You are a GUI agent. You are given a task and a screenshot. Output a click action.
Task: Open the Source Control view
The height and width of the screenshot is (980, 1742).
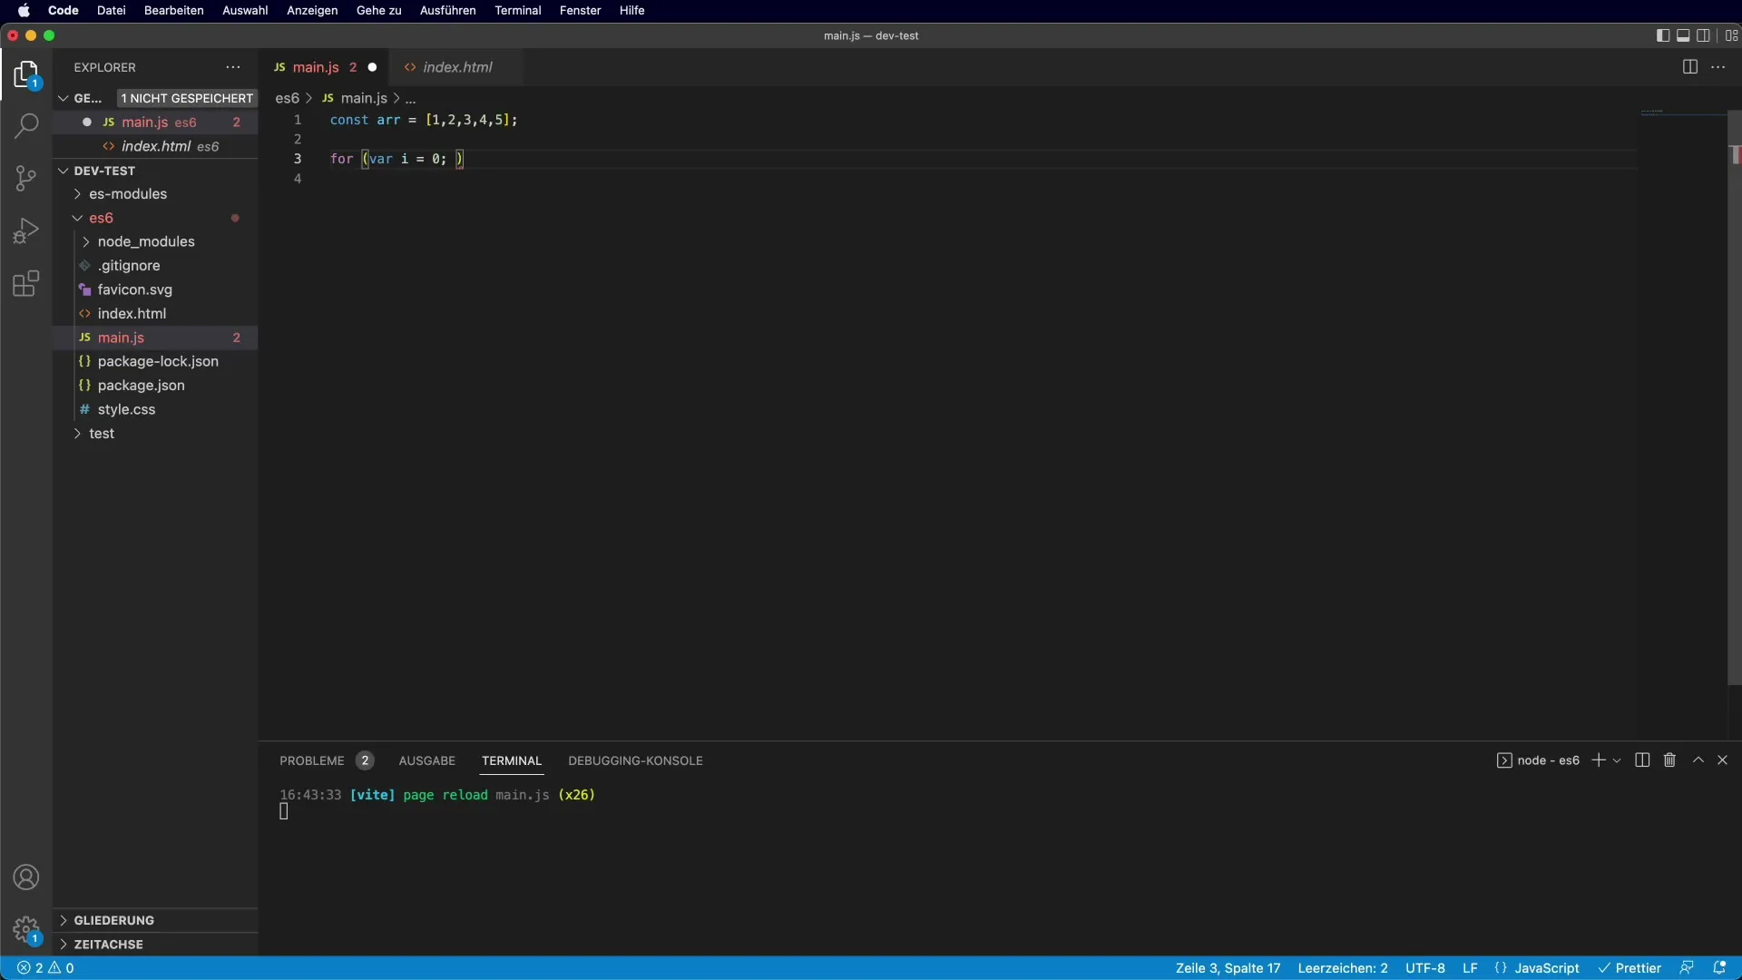click(26, 178)
